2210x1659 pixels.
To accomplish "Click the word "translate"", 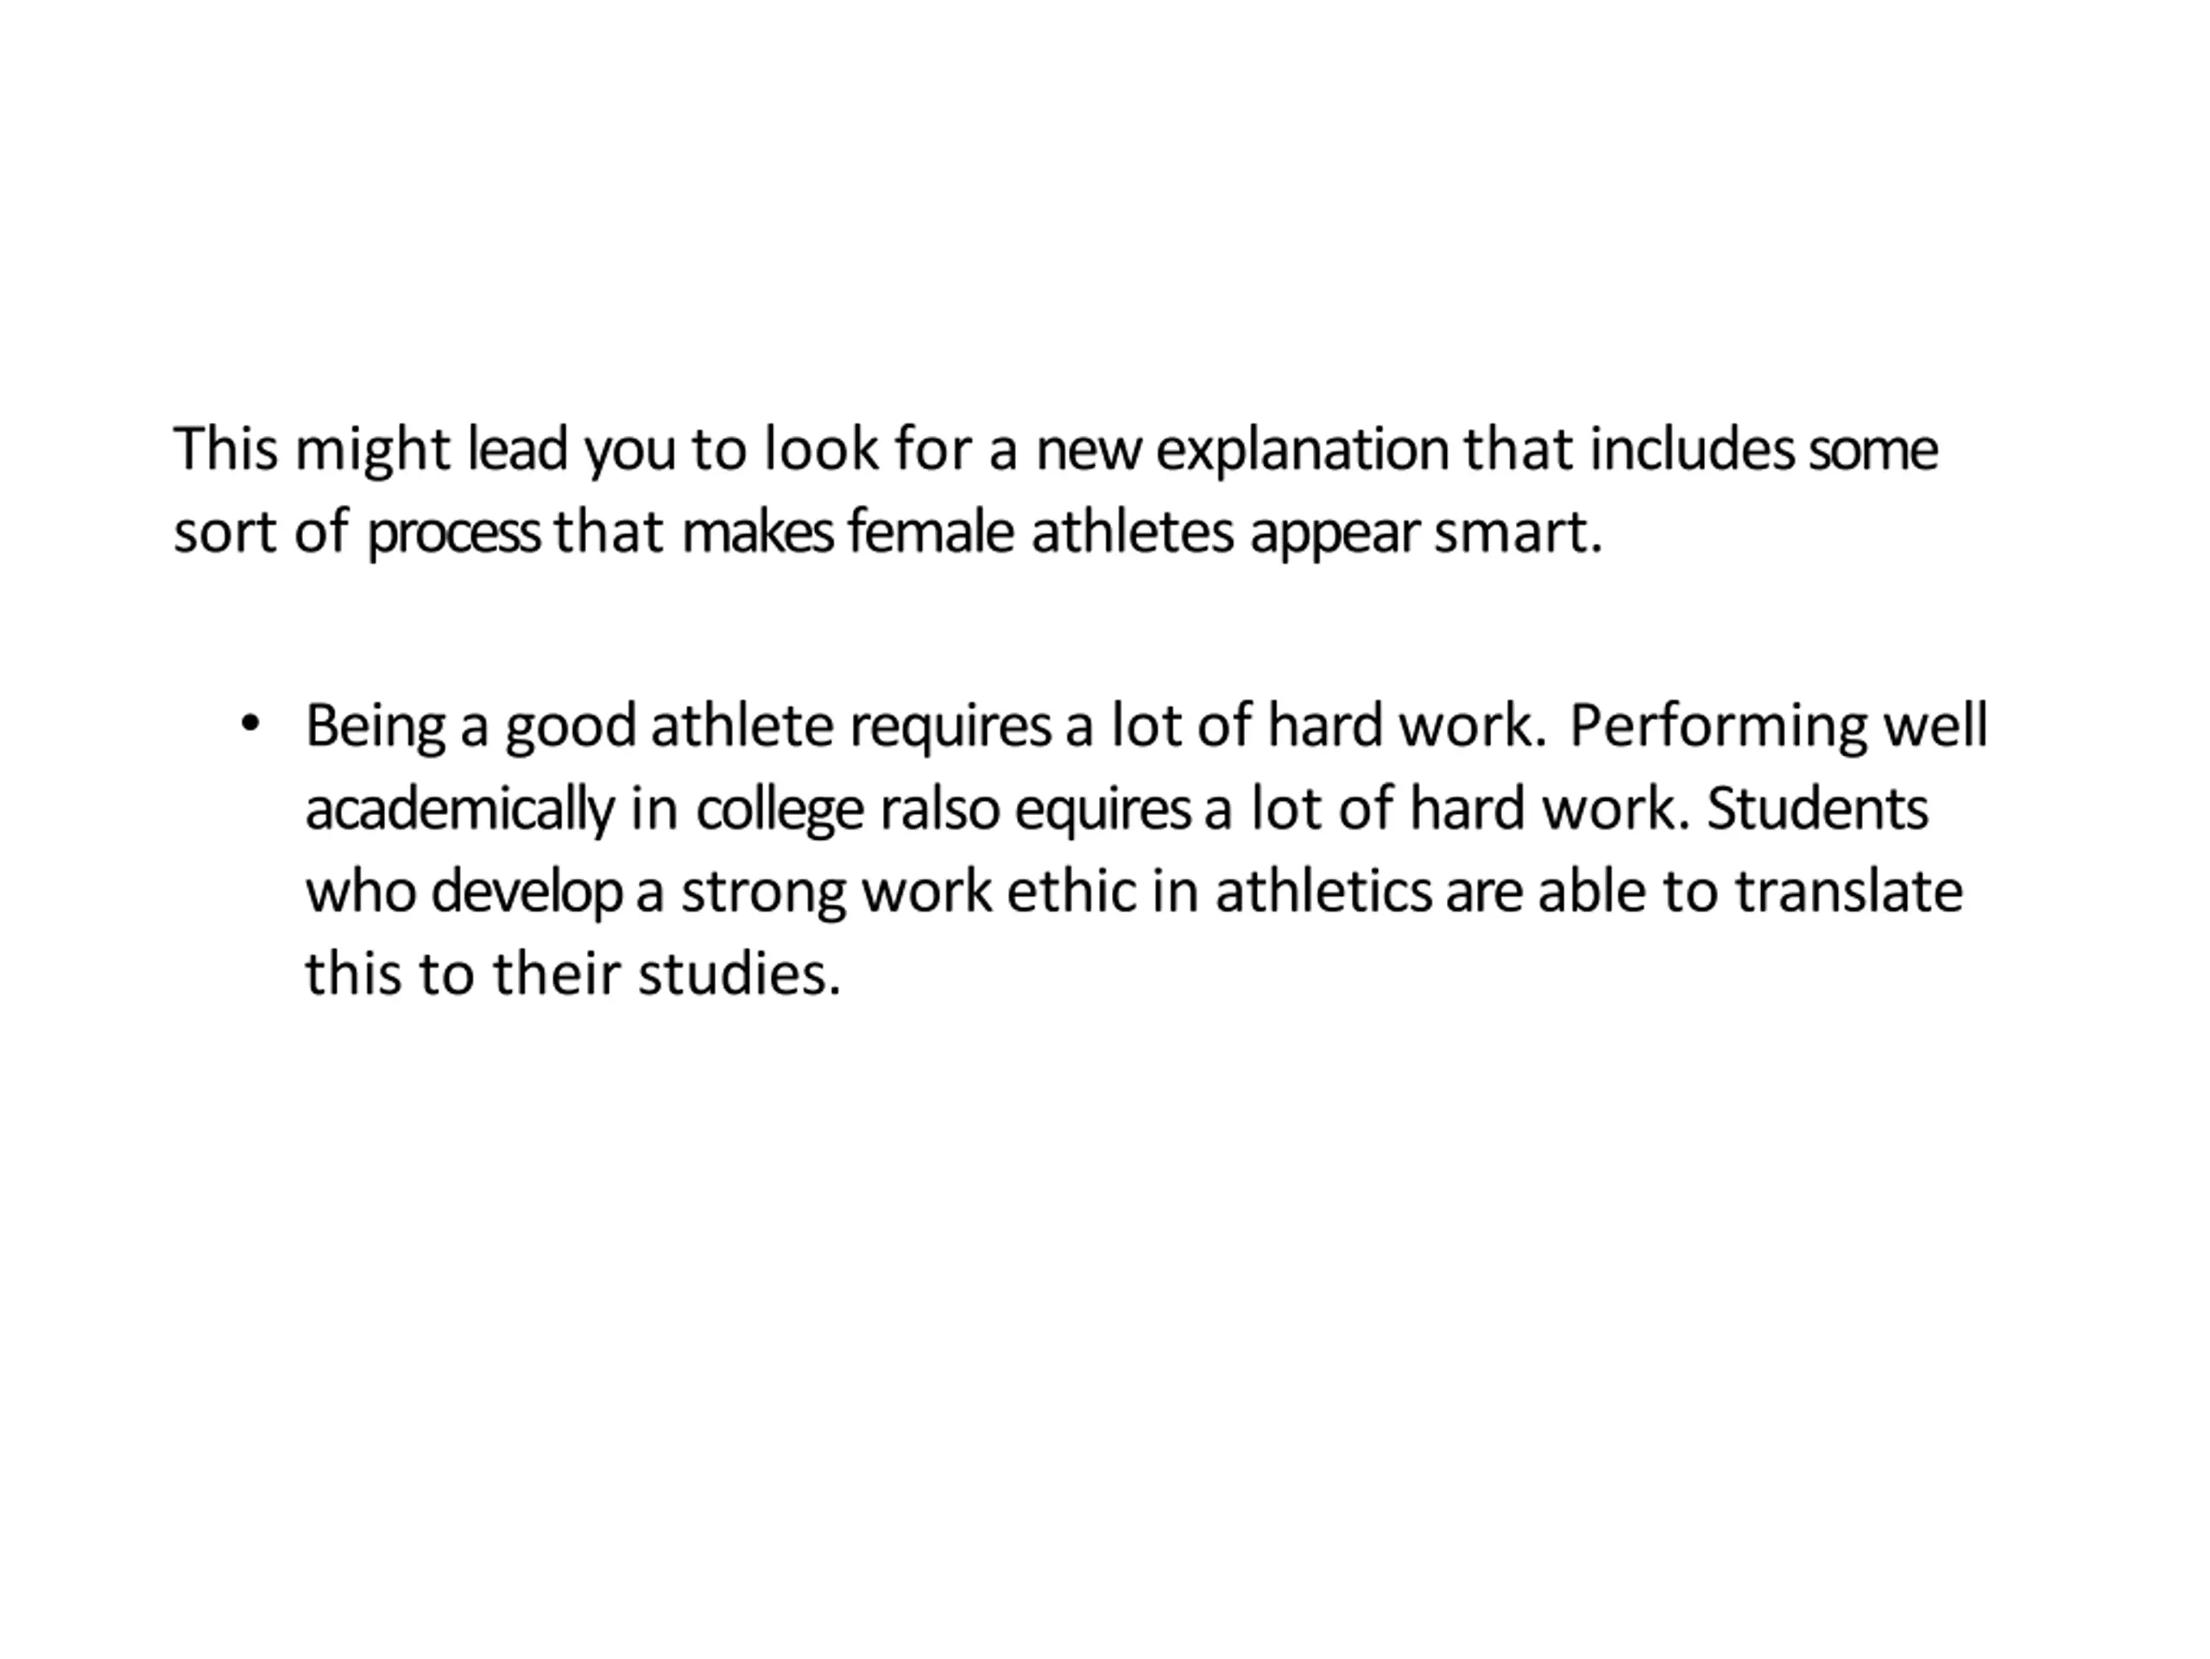I will 1848,891.
